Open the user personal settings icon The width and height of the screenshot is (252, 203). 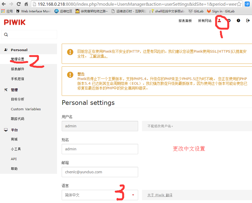point(219,21)
